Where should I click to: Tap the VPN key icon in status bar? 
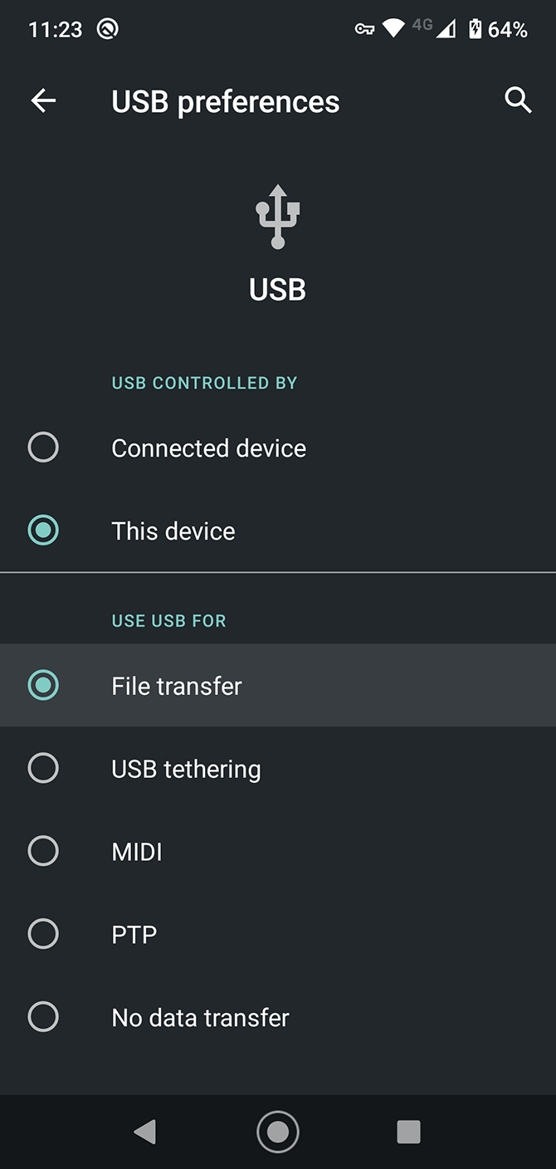point(365,28)
